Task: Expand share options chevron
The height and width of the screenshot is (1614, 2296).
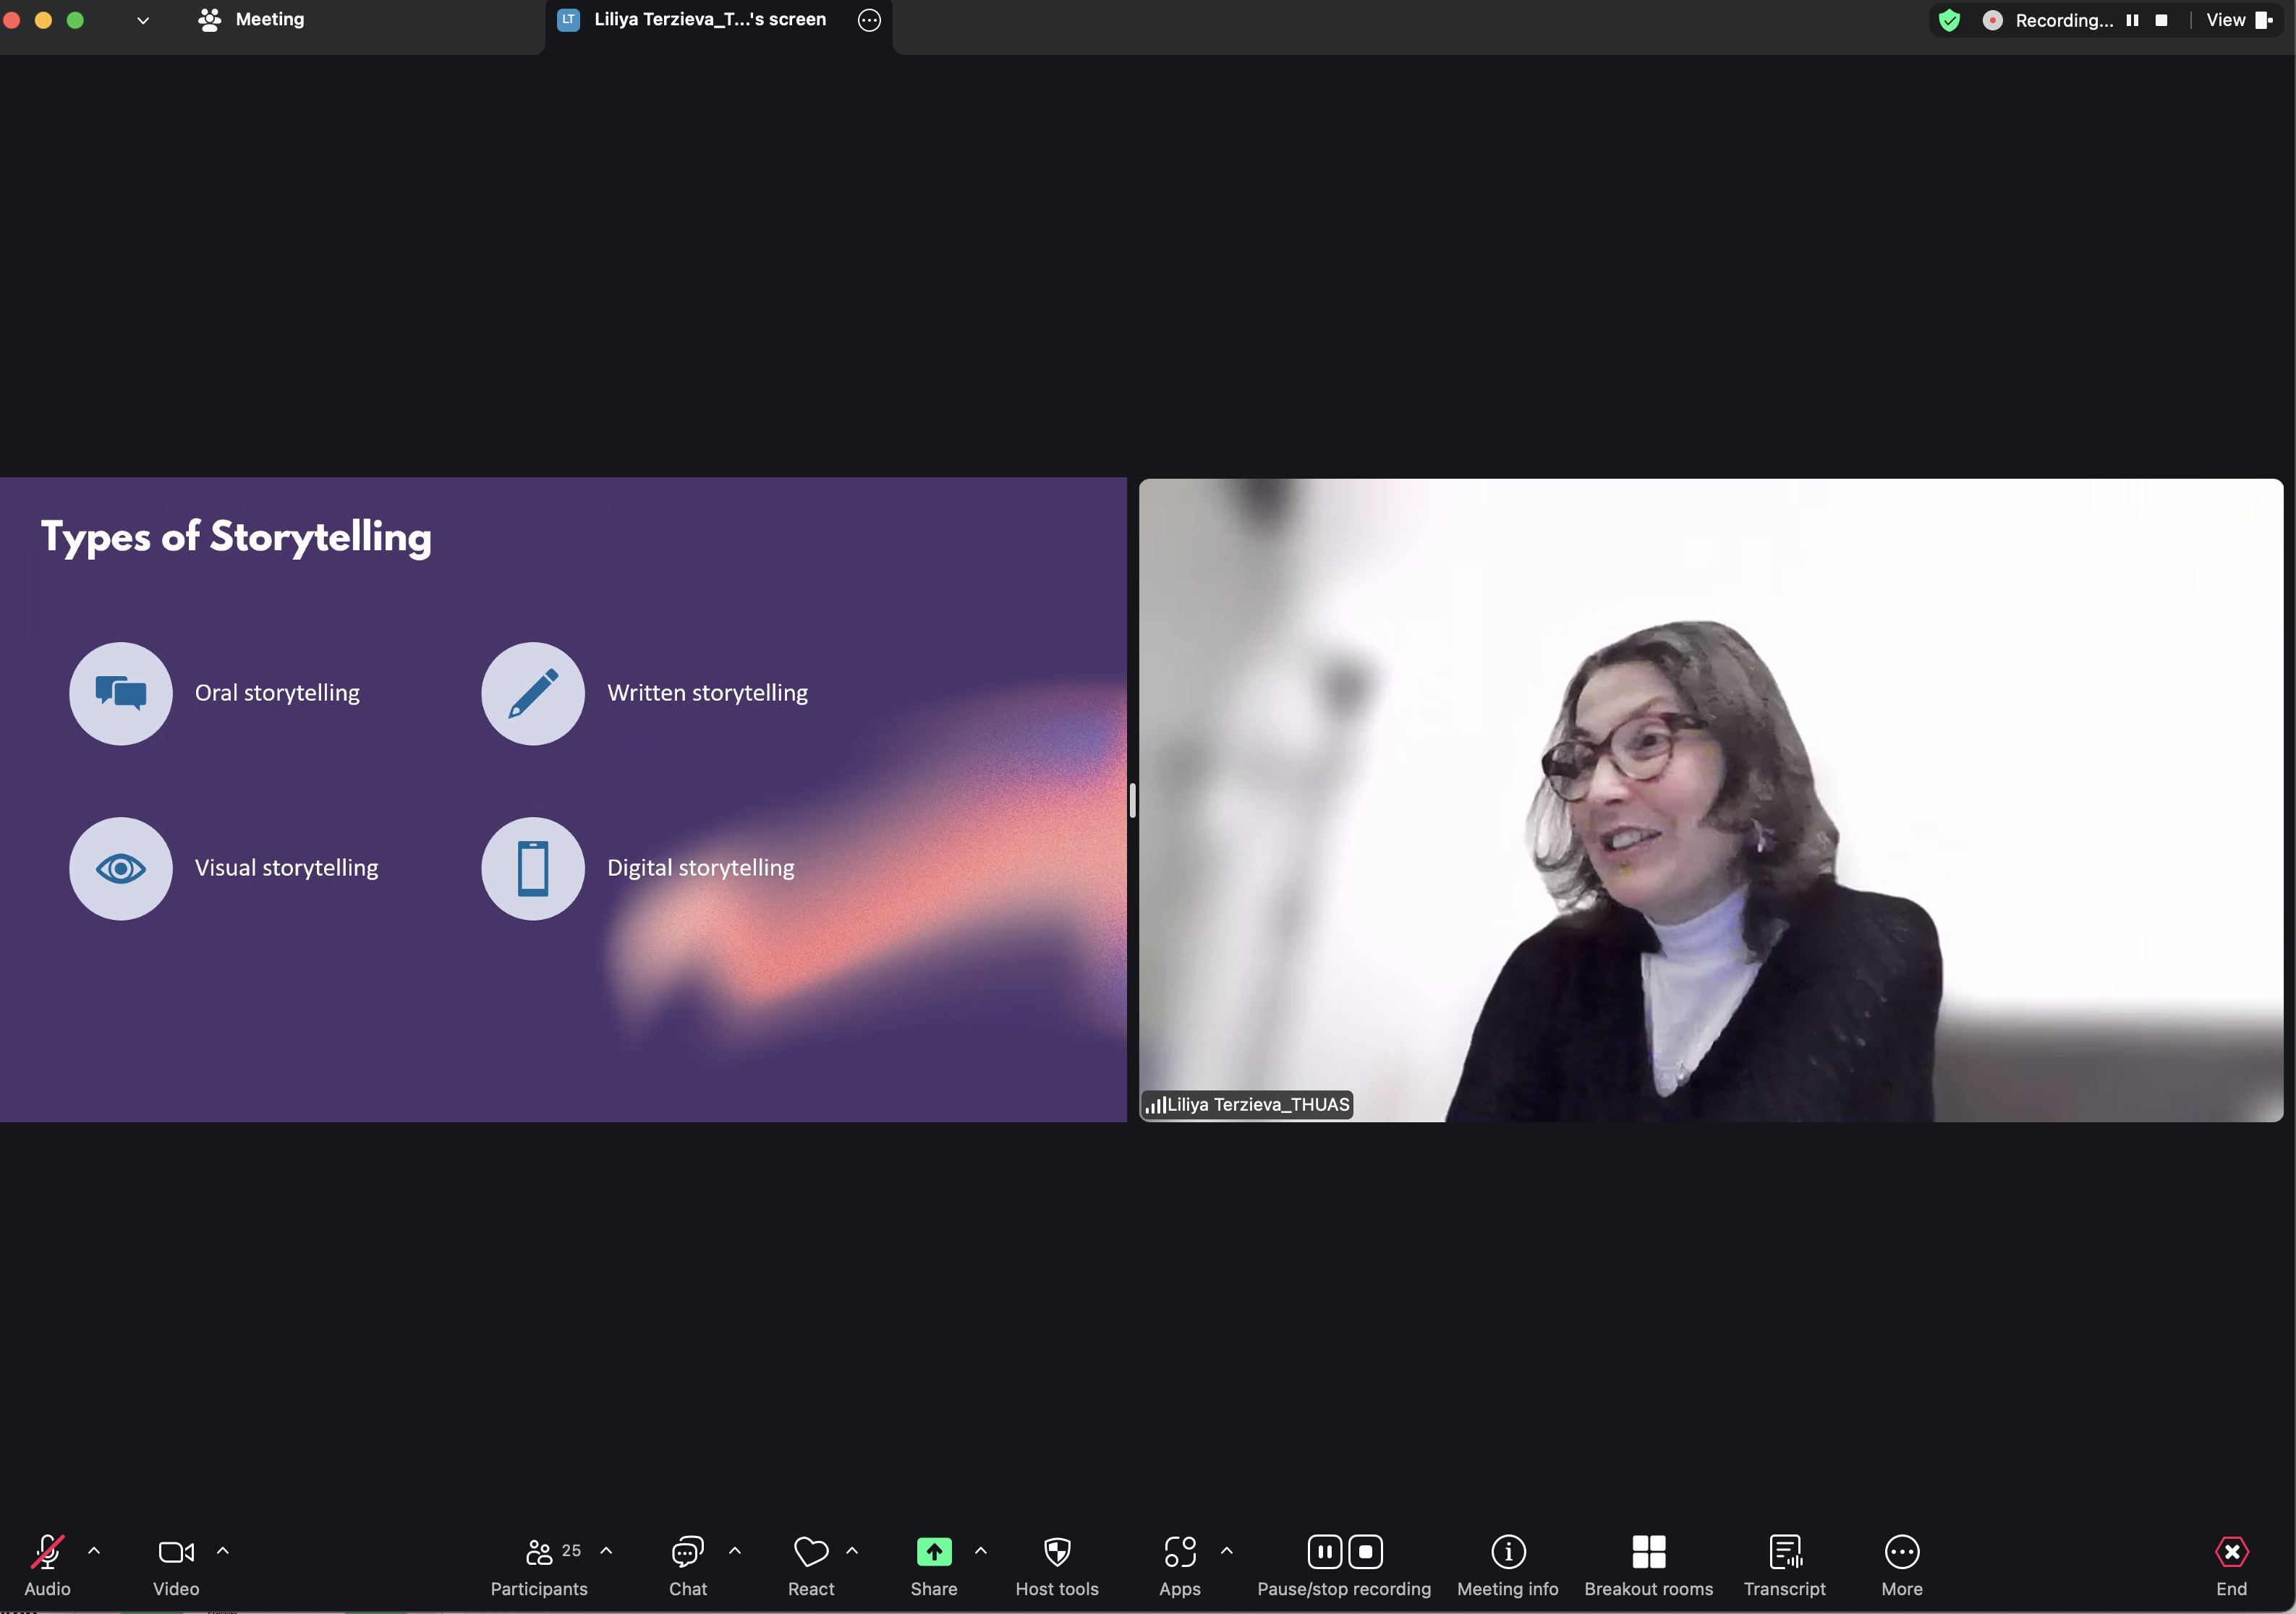Action: (981, 1551)
